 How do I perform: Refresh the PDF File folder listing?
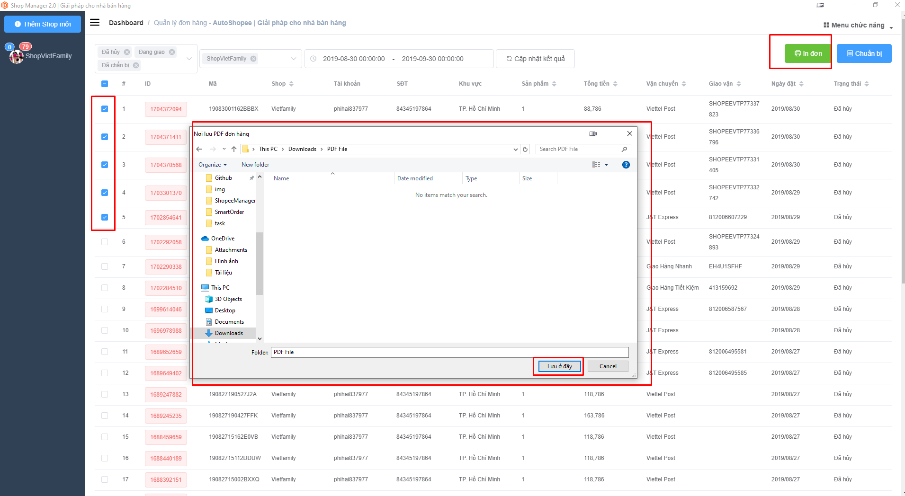click(525, 149)
